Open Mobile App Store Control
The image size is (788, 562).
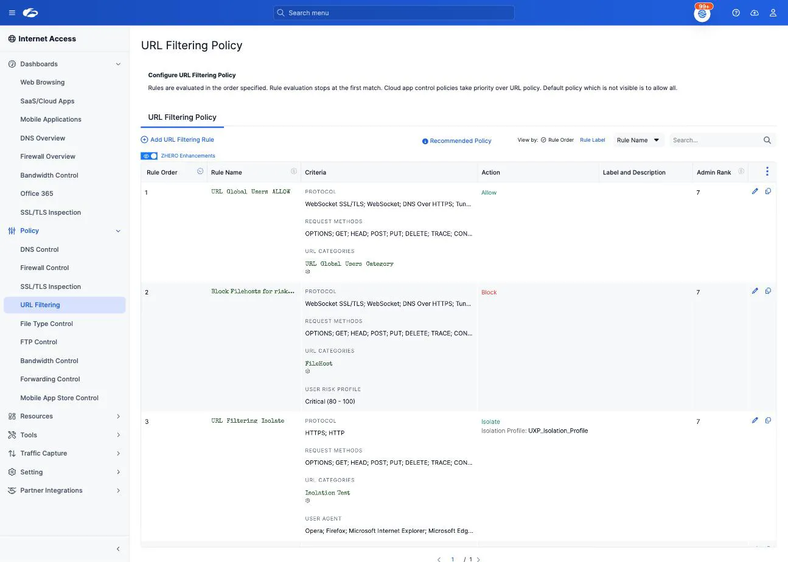pyautogui.click(x=59, y=398)
